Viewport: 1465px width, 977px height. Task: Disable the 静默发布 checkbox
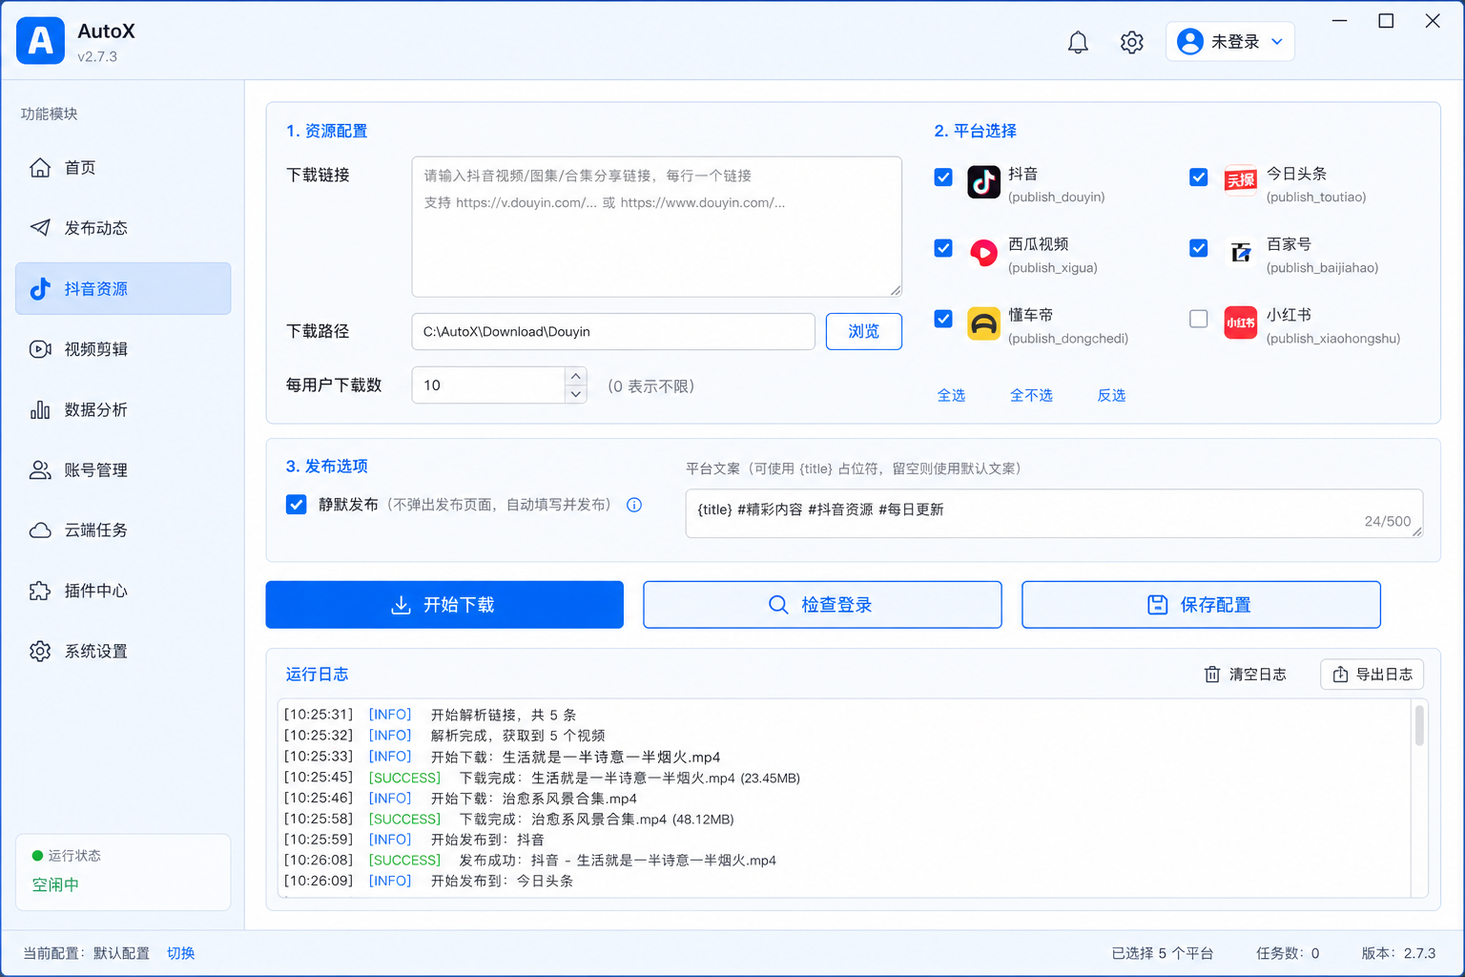[297, 505]
